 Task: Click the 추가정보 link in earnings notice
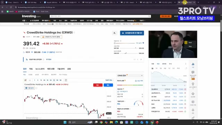pos(49,59)
